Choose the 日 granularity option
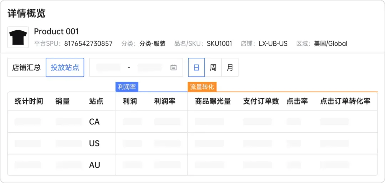This screenshot has height=183, width=385. coord(196,67)
